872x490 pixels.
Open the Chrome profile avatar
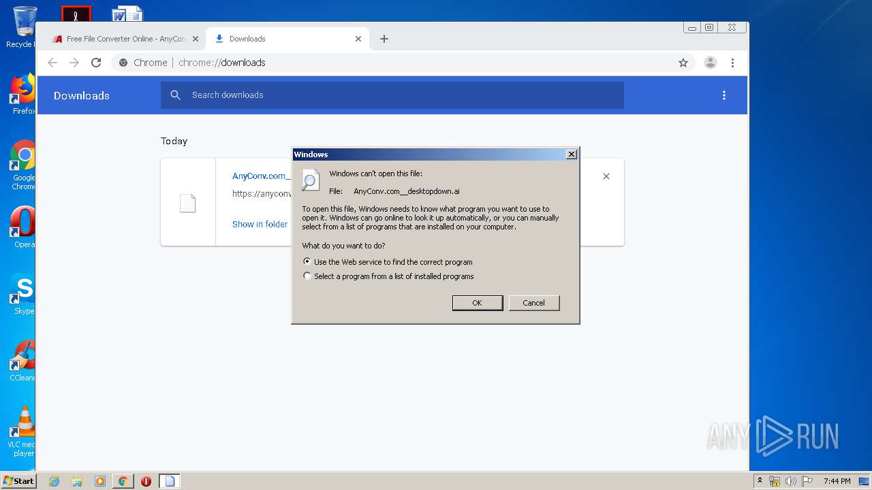tap(711, 63)
